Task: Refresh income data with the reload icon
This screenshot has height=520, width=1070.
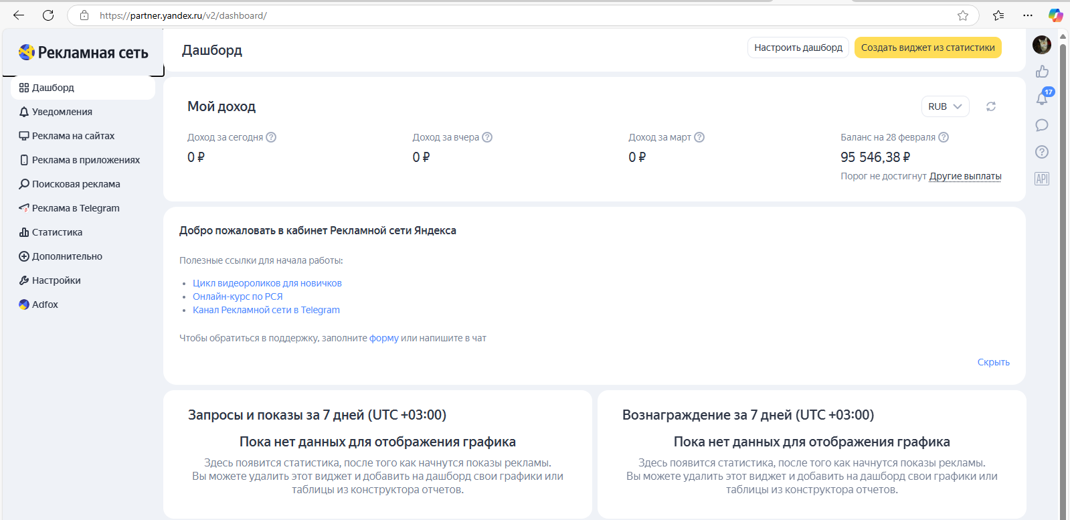Action: 991,106
